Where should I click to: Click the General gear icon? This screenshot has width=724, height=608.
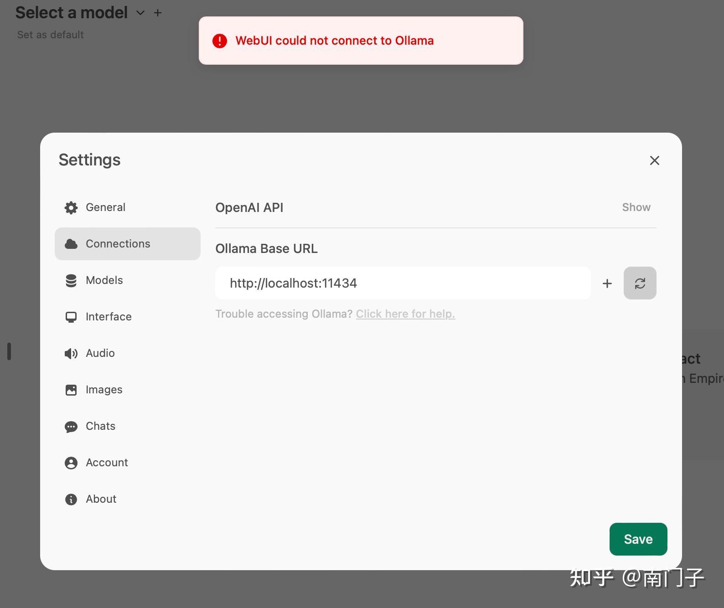point(71,207)
